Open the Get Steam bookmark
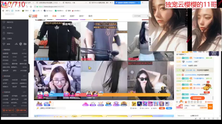 point(48,11)
